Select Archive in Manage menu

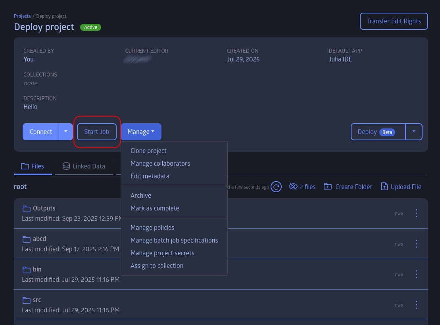coord(141,196)
